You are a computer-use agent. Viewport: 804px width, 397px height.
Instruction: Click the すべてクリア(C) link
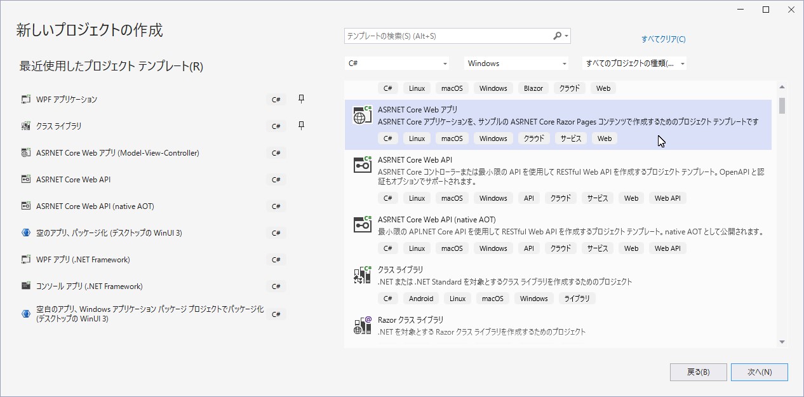click(663, 39)
